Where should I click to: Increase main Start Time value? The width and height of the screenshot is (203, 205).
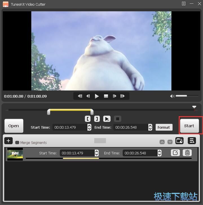click(x=89, y=126)
